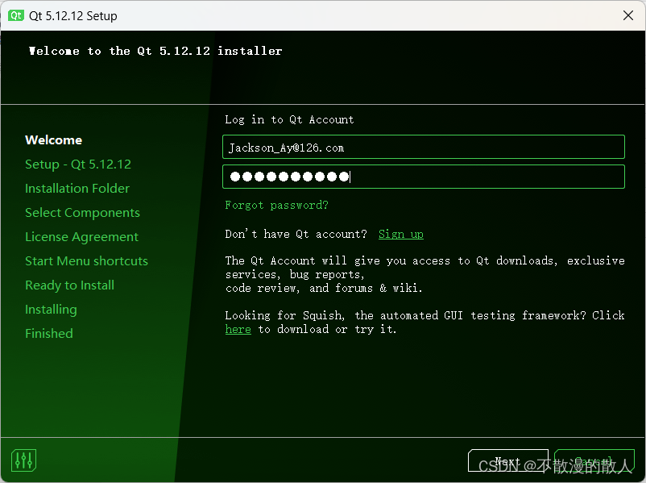Click the 'here' Squish download link
This screenshot has height=483, width=646.
tap(238, 329)
